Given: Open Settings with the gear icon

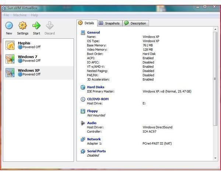Looking at the screenshot, I should coord(23,25).
